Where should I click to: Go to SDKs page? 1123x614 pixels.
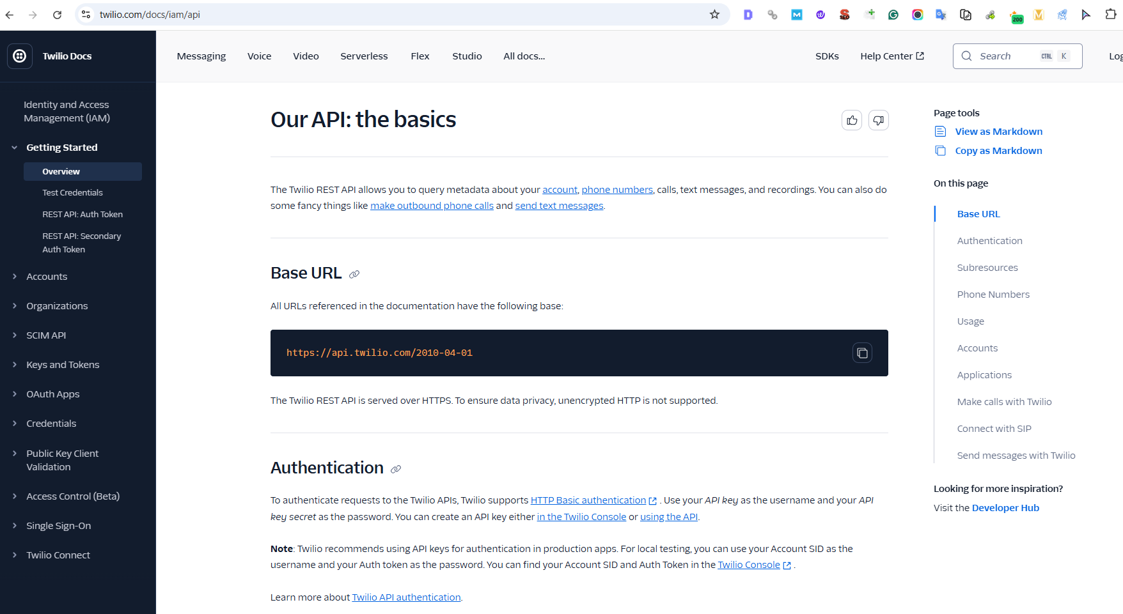(x=827, y=56)
